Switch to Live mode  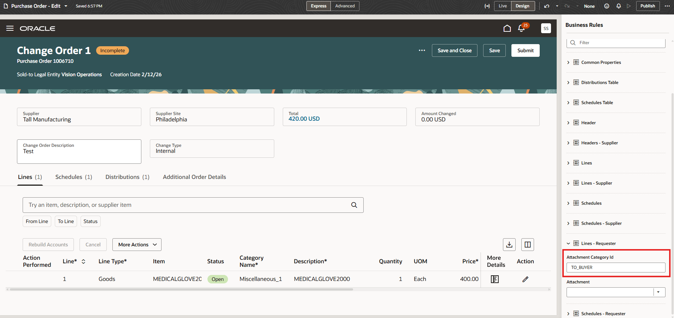tap(502, 6)
